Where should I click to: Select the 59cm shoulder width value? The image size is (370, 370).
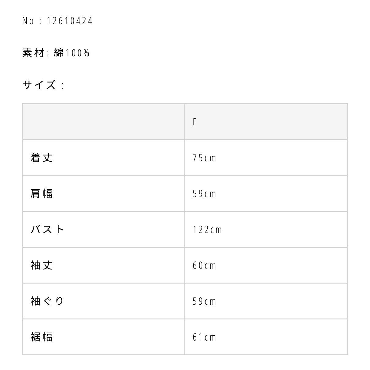(x=204, y=194)
